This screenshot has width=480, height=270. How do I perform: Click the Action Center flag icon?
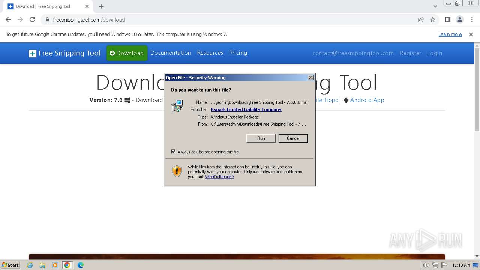coord(444,265)
